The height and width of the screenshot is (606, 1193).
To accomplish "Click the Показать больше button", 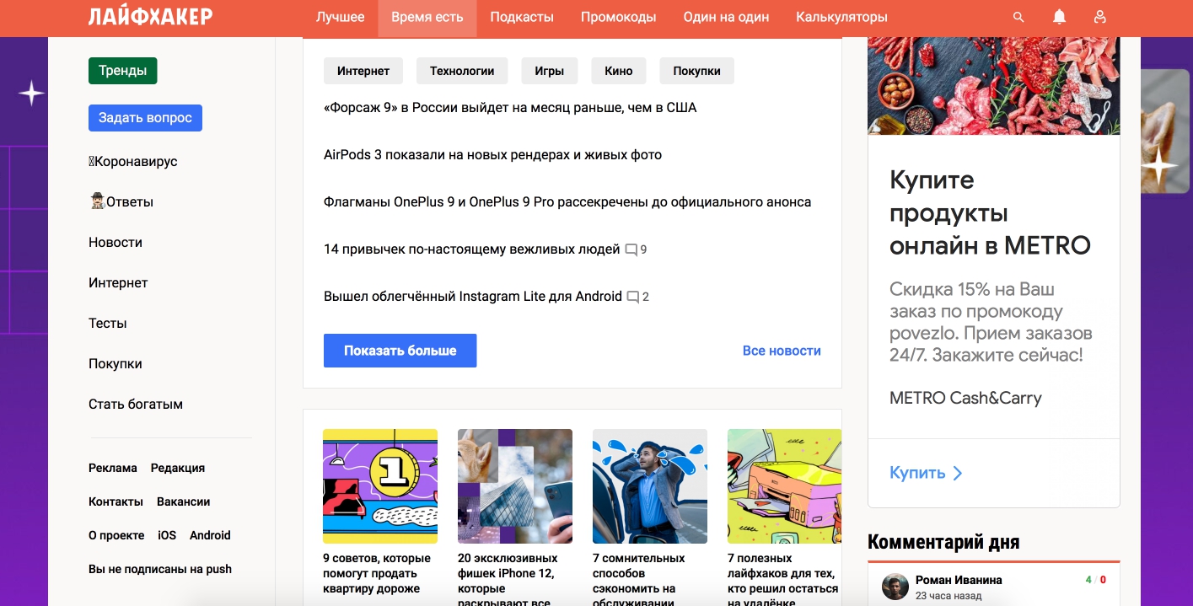I will click(400, 351).
